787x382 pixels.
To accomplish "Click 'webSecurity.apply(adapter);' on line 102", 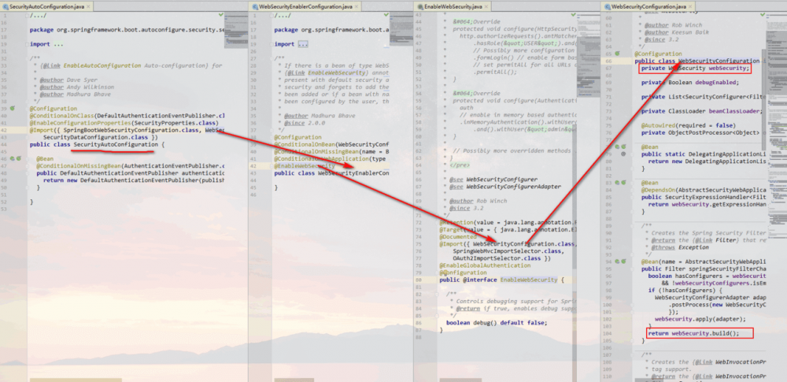I will point(700,319).
